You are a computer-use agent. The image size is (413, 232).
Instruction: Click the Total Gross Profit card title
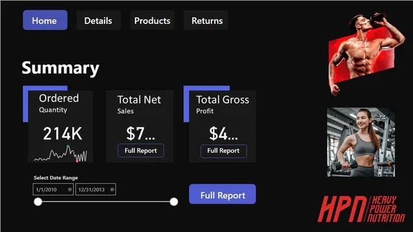click(223, 104)
